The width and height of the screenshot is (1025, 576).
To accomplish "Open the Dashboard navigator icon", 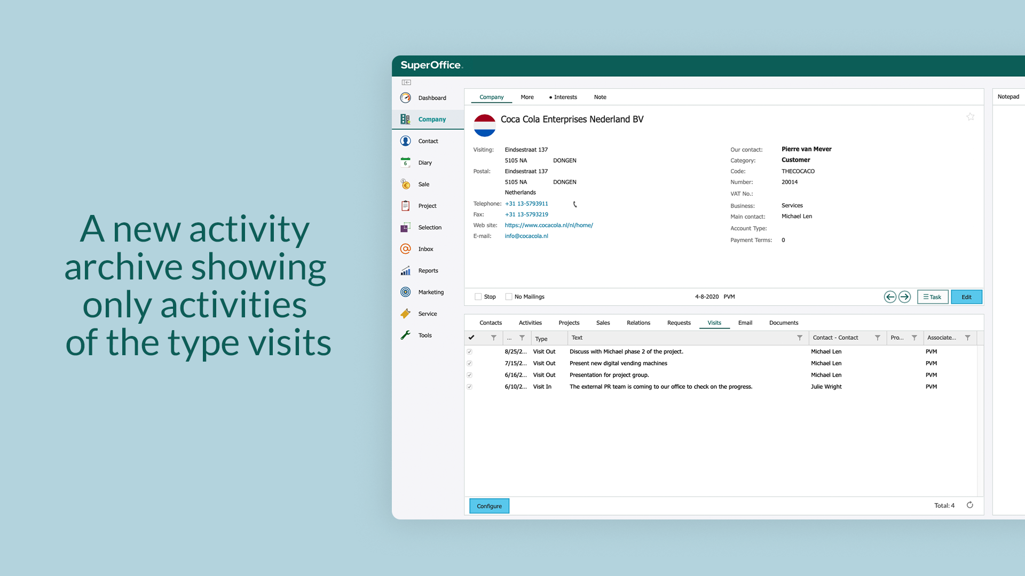I will pyautogui.click(x=406, y=98).
